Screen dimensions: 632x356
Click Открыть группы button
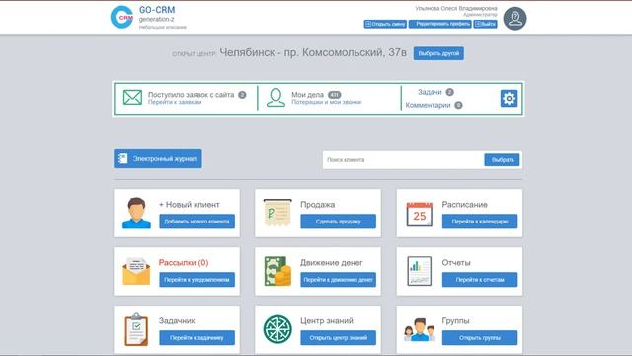[x=480, y=338]
